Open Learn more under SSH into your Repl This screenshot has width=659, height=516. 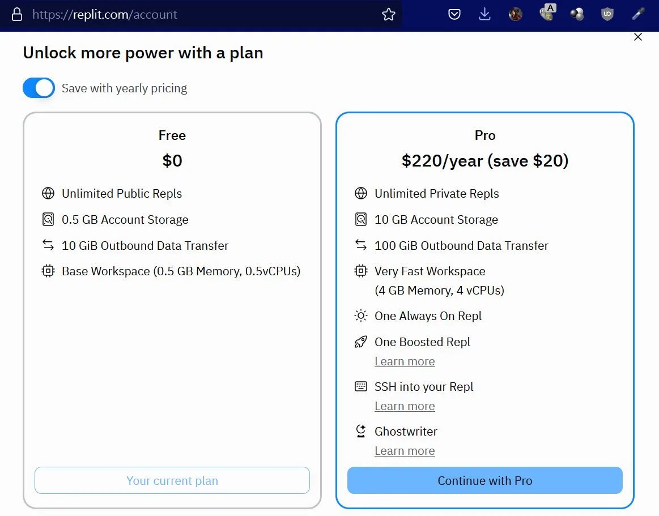click(x=405, y=406)
